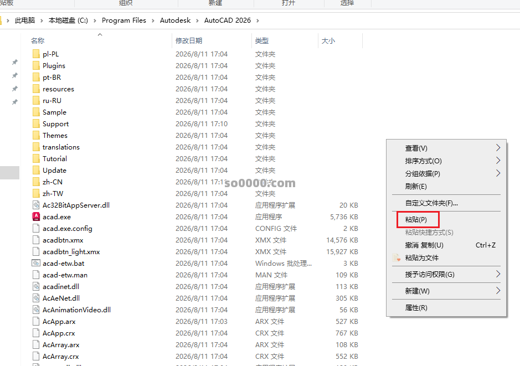Select the Tutorial folder icon
Image resolution: width=520 pixels, height=366 pixels.
click(36, 158)
